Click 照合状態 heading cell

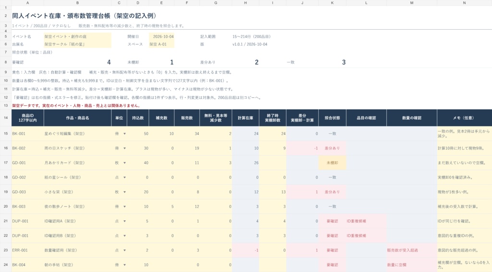point(332,118)
